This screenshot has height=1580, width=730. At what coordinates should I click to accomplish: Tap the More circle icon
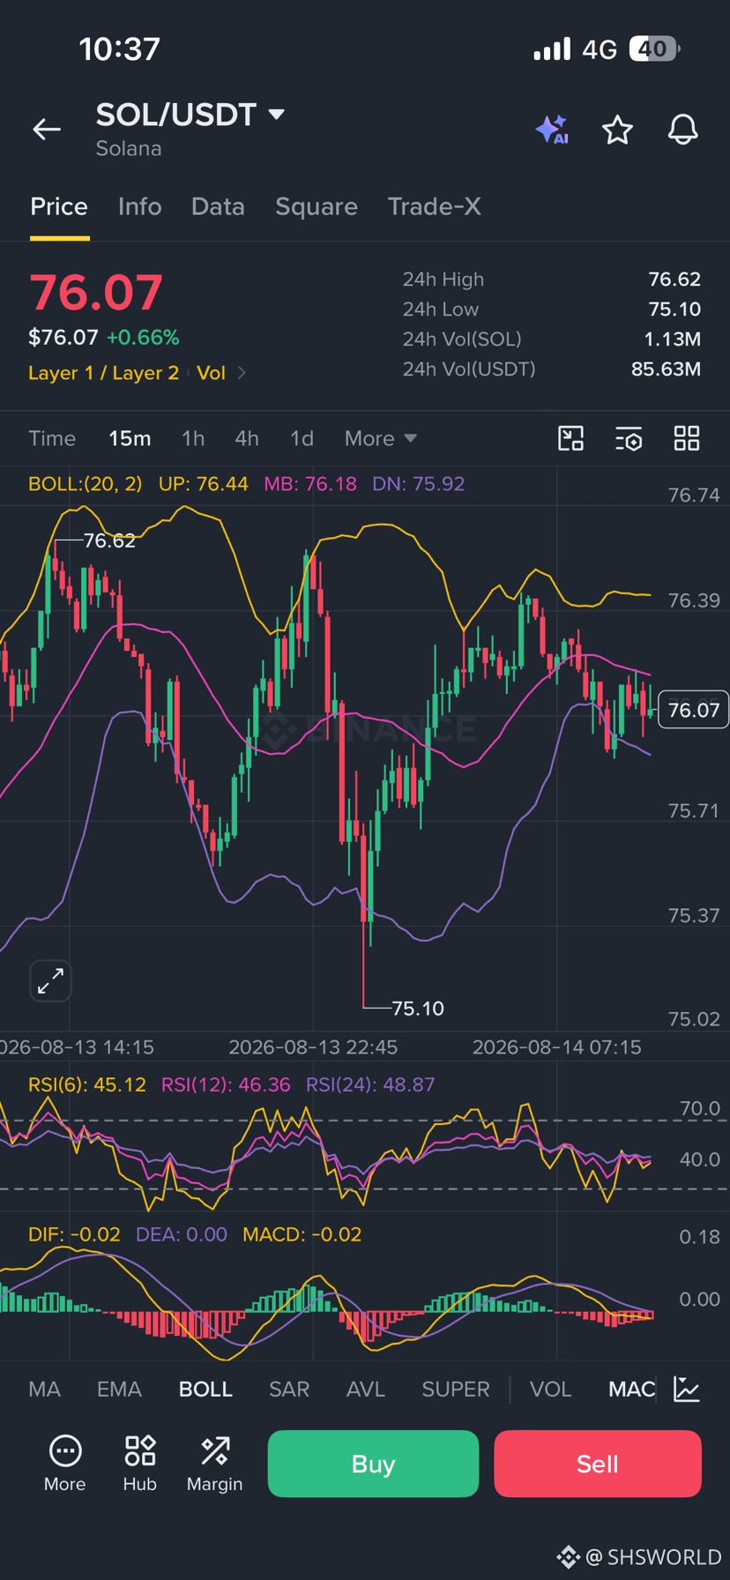coord(65,1450)
